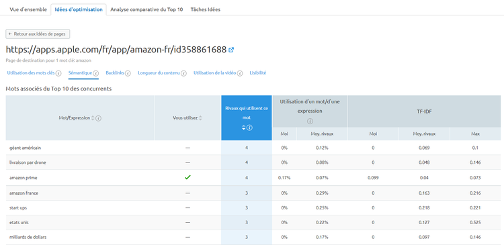This screenshot has width=504, height=245.
Task: Click info icon in Rivaux qui utilisent ce mot header
Action: (x=250, y=128)
